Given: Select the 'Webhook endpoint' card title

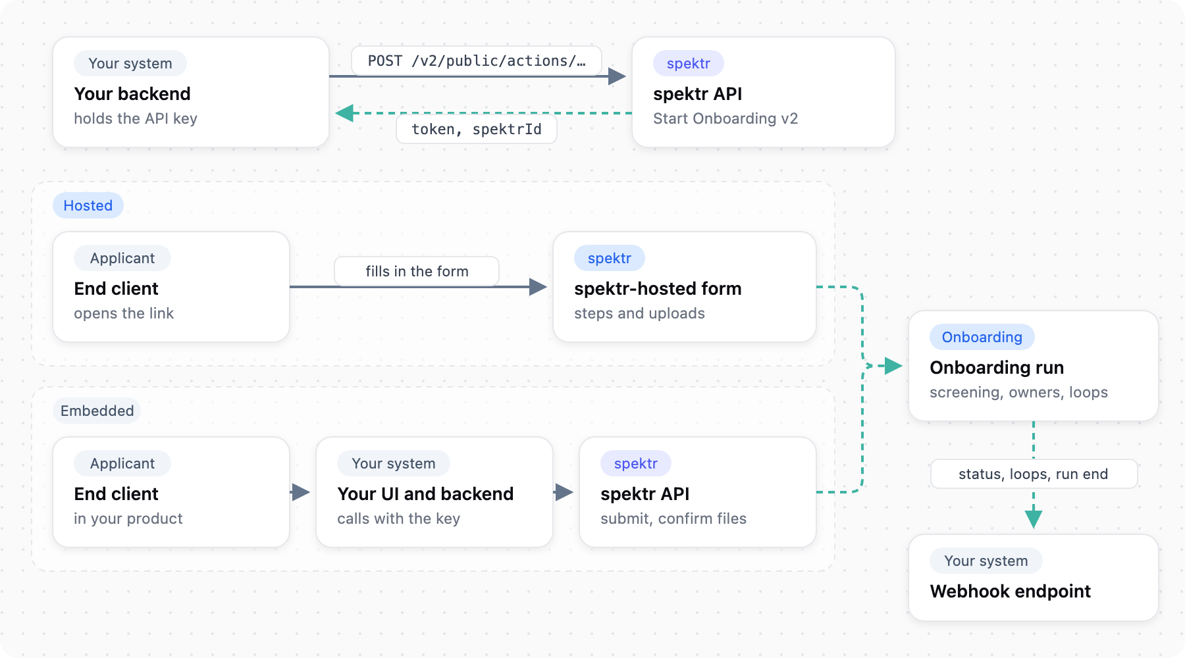Looking at the screenshot, I should [x=1011, y=591].
